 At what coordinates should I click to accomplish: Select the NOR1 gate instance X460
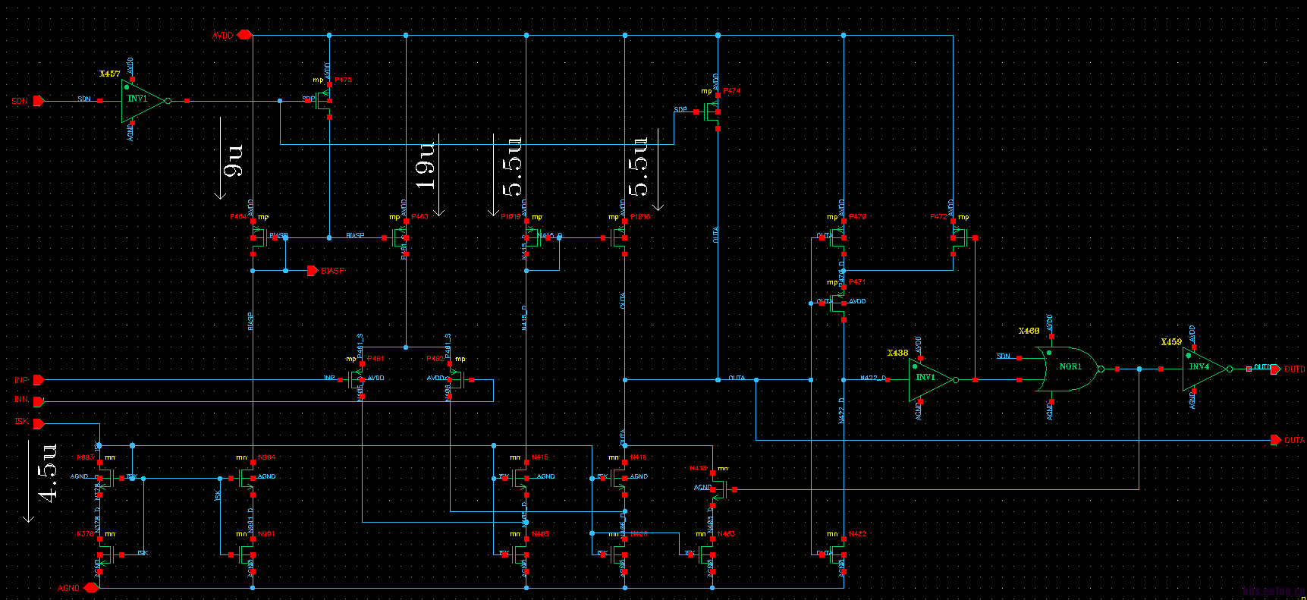click(1070, 369)
